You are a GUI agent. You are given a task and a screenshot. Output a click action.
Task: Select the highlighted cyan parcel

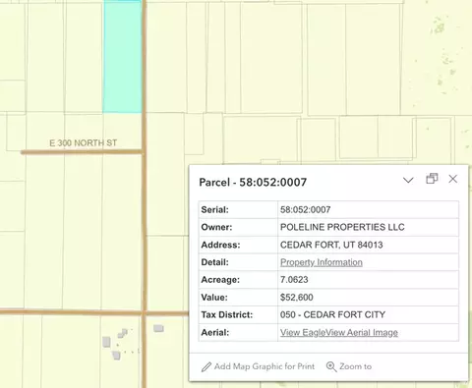[x=122, y=57]
